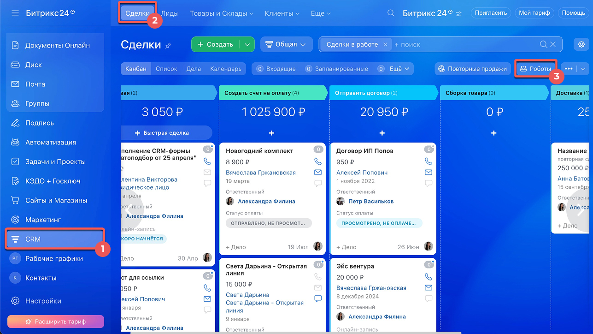Add a deal with plus in Сборка товара column

493,133
